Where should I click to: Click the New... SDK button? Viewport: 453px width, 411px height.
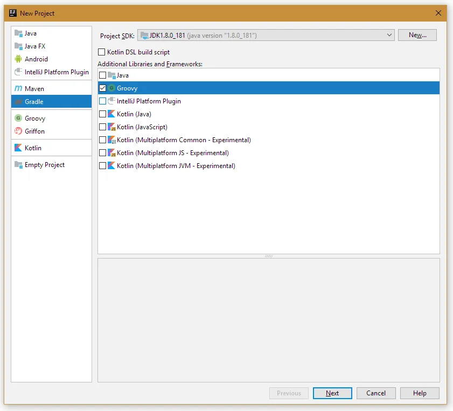[417, 35]
